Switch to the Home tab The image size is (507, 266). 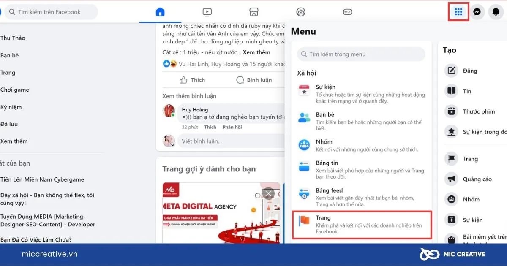160,12
